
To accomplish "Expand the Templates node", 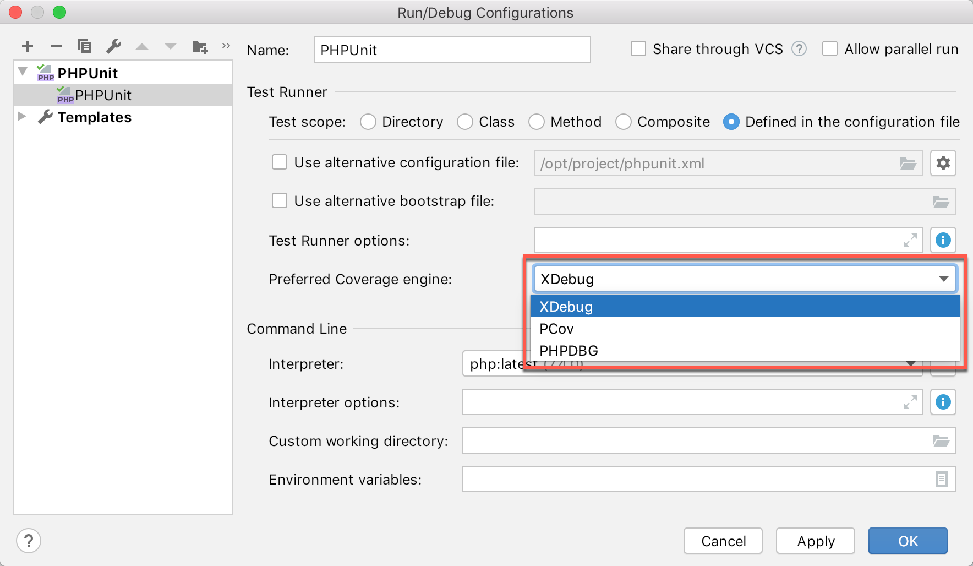I will point(22,116).
